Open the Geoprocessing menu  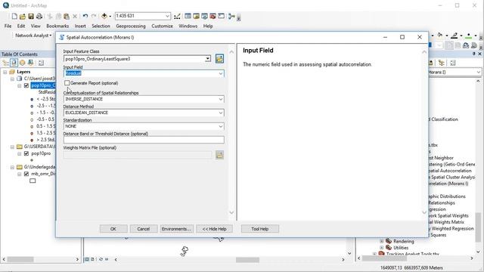(x=131, y=26)
